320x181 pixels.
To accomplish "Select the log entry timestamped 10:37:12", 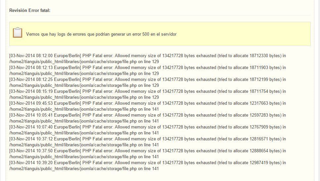I will 148,142.
